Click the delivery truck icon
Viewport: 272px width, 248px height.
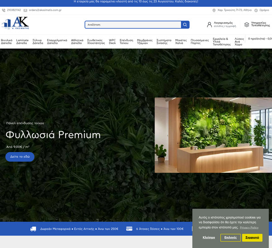tap(33, 229)
